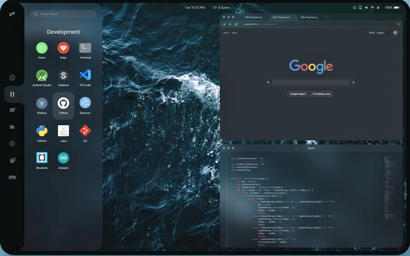Click the line 'var outputTime;' in Atom
The height and width of the screenshot is (256, 410).
[241, 170]
